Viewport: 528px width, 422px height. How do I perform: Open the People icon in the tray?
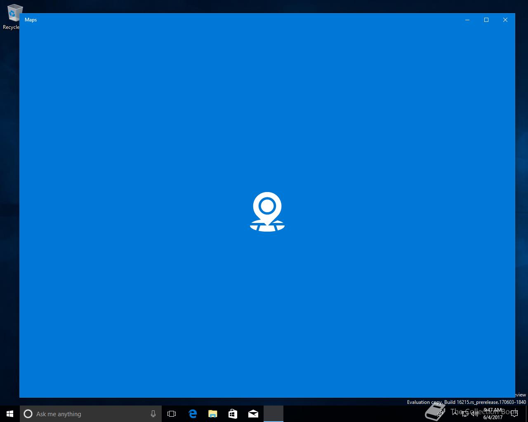point(440,413)
